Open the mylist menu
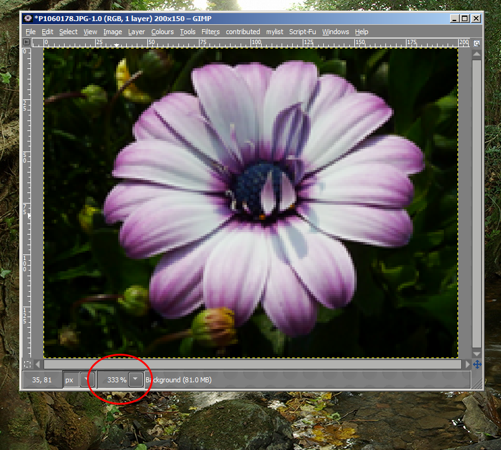 275,32
